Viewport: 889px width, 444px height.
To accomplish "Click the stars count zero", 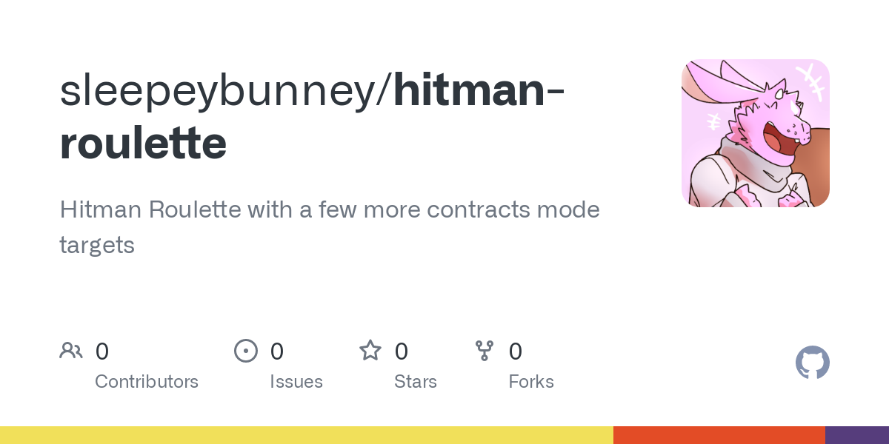I will pyautogui.click(x=402, y=351).
